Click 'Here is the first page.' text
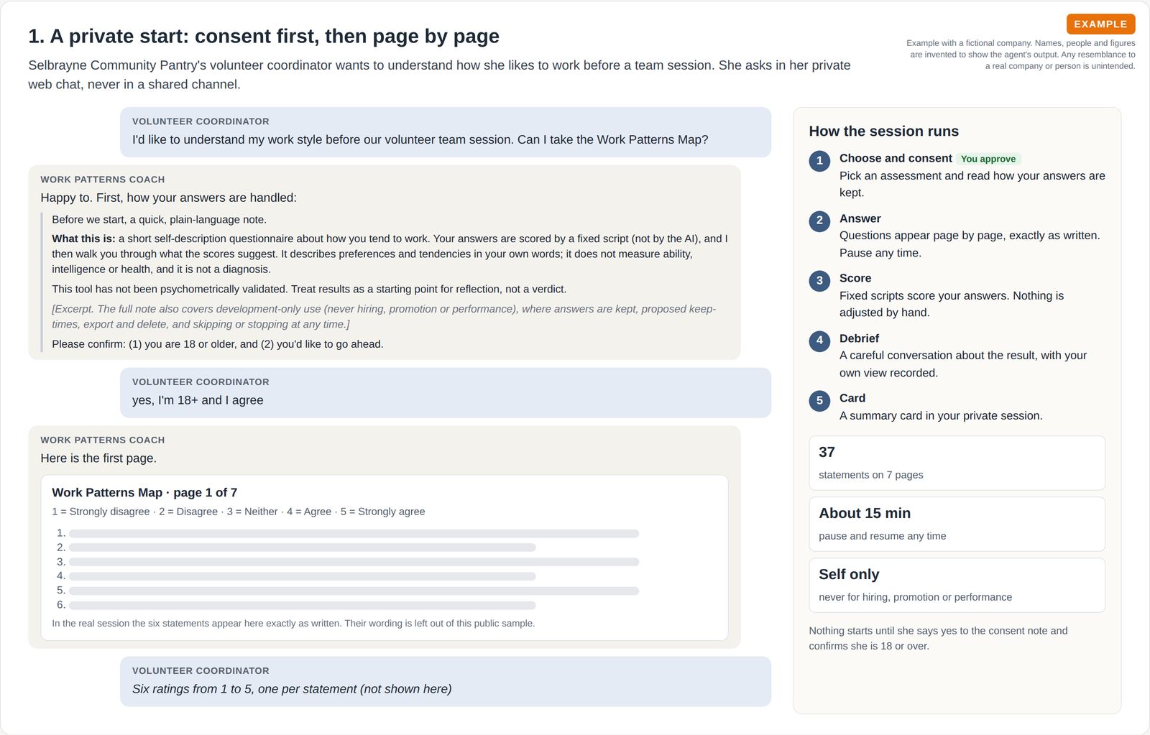 point(98,458)
